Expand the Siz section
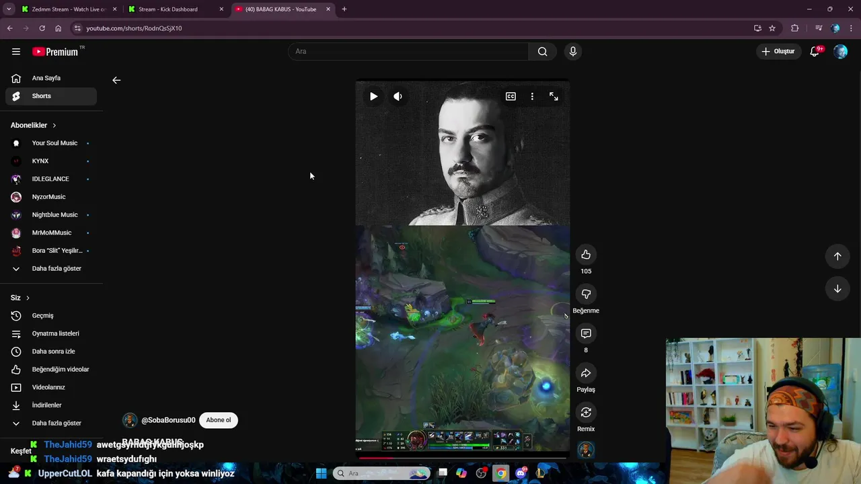This screenshot has width=861, height=484. click(20, 298)
